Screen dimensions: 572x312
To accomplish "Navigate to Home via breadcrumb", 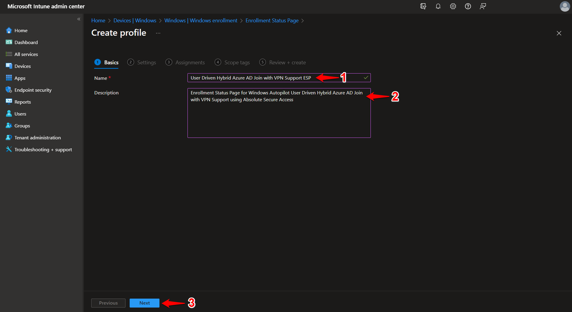I will [x=98, y=20].
